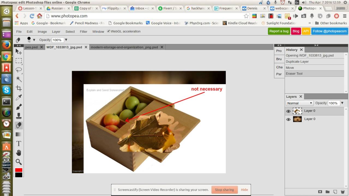Open the Window menu
This screenshot has width=349, height=196.
pos(98,32)
